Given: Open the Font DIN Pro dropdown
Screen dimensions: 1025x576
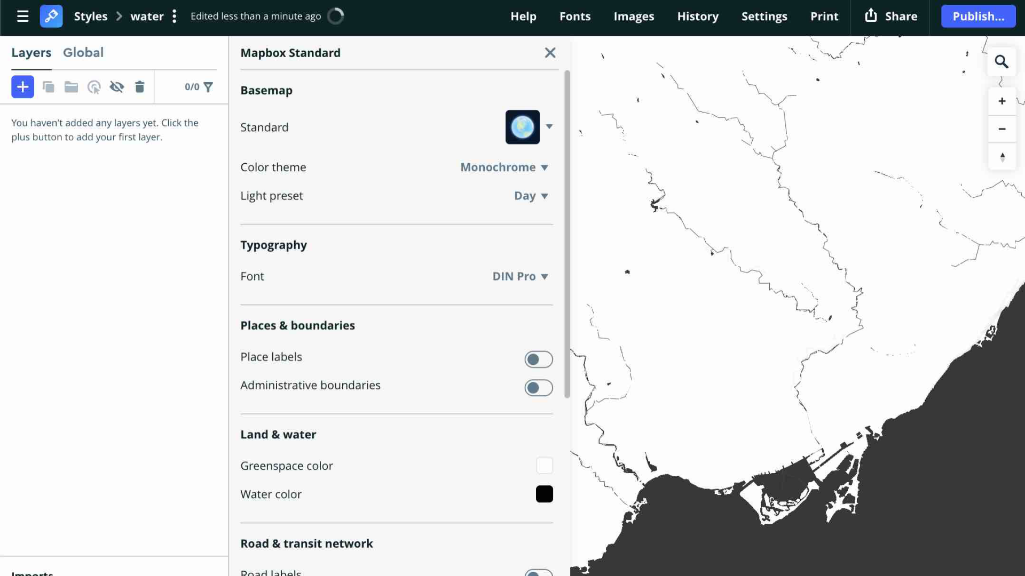Looking at the screenshot, I should click(519, 276).
